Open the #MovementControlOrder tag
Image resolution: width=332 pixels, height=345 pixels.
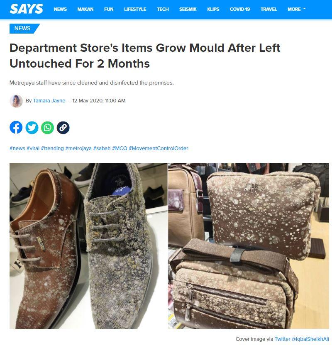[158, 148]
